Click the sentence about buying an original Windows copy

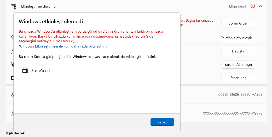[88, 57]
